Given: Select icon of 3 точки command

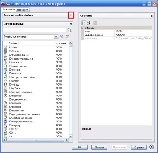Looking at the screenshot, I should (x=5, y=47).
